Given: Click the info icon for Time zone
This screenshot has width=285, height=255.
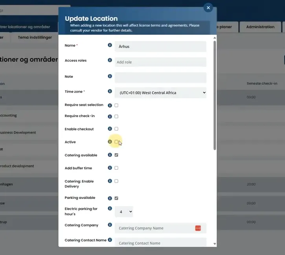Looking at the screenshot, I should coord(110,91).
